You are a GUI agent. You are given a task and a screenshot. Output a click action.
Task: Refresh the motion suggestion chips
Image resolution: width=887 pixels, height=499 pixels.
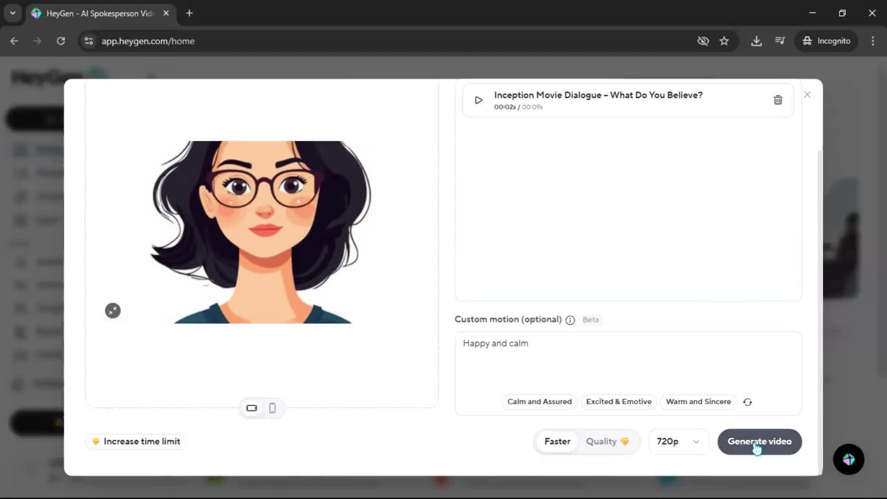(x=747, y=402)
